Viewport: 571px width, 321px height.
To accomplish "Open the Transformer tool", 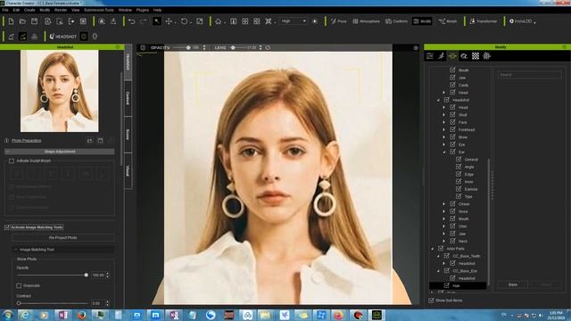I will click(484, 21).
